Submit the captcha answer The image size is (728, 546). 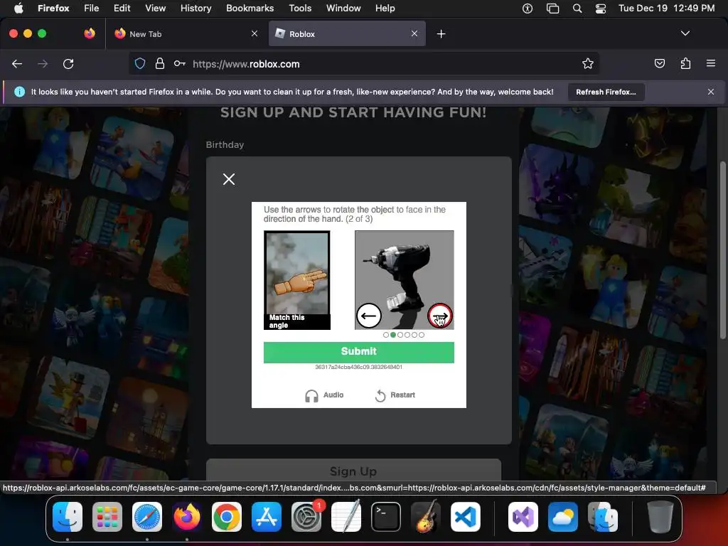coord(359,351)
